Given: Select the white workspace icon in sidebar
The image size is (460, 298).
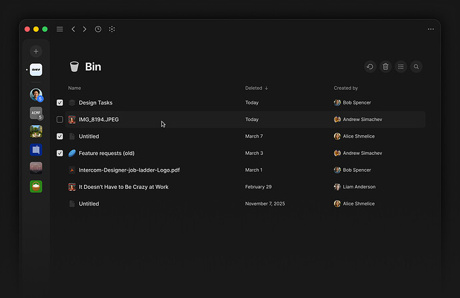Looking at the screenshot, I should pos(36,70).
